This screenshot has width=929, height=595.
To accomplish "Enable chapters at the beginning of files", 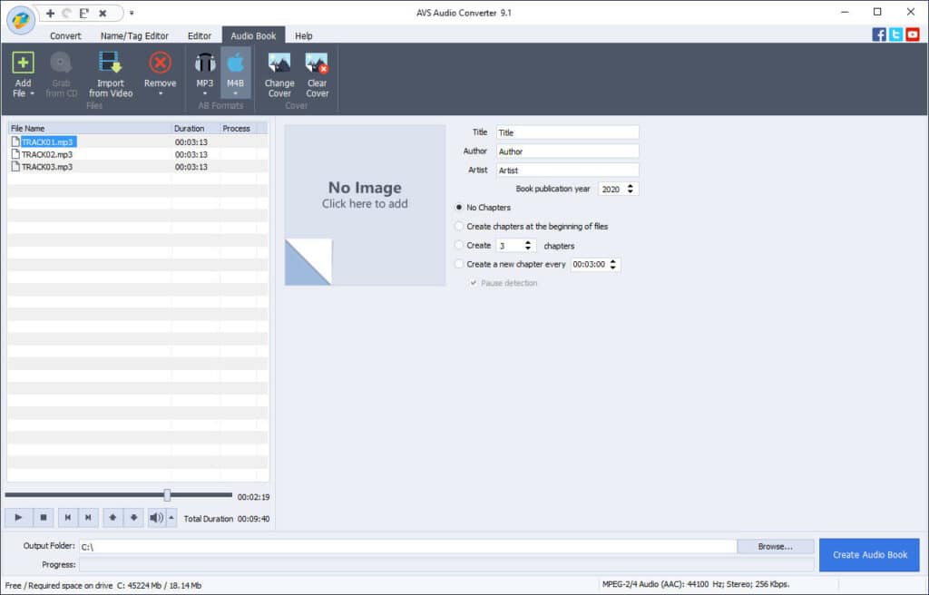I will pyautogui.click(x=459, y=226).
